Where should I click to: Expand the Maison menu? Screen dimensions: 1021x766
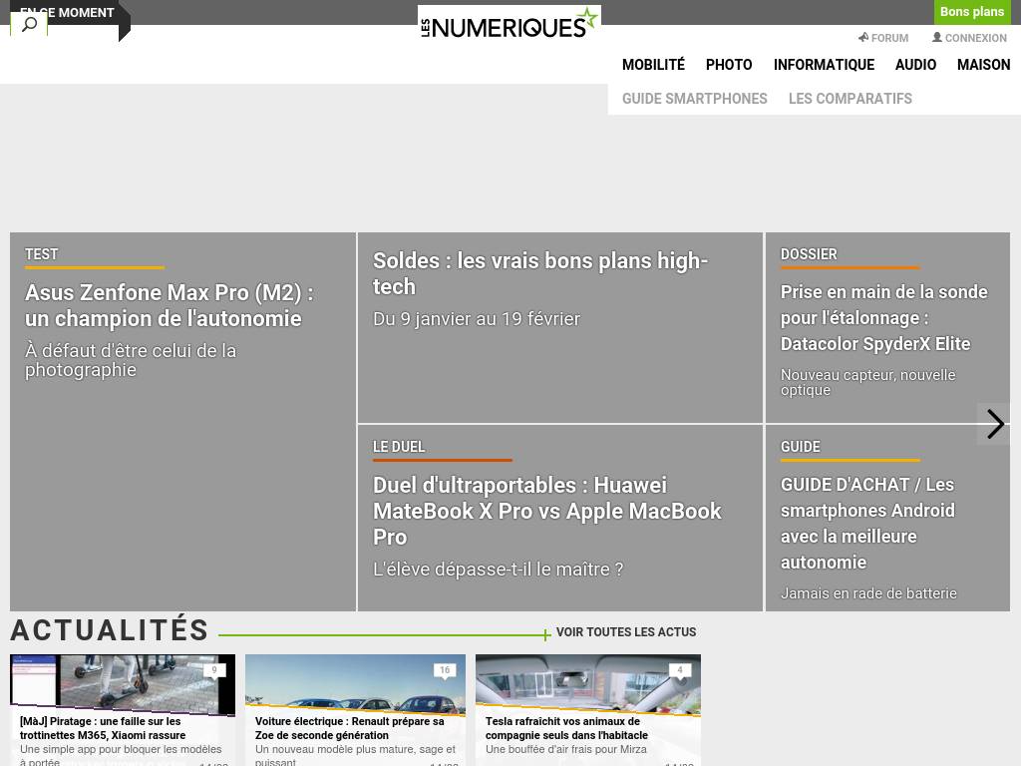[x=983, y=65]
